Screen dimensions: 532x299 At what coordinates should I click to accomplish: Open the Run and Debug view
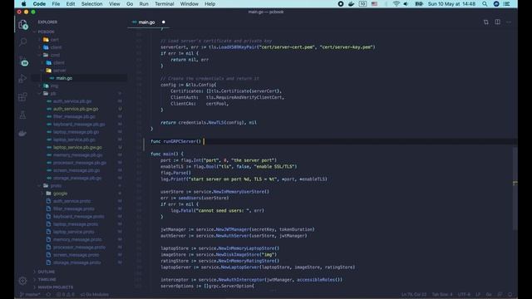coord(22,79)
